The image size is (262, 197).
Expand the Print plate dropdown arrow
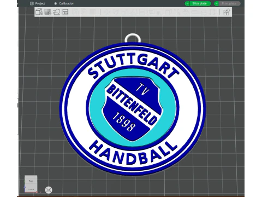[x=216, y=3]
